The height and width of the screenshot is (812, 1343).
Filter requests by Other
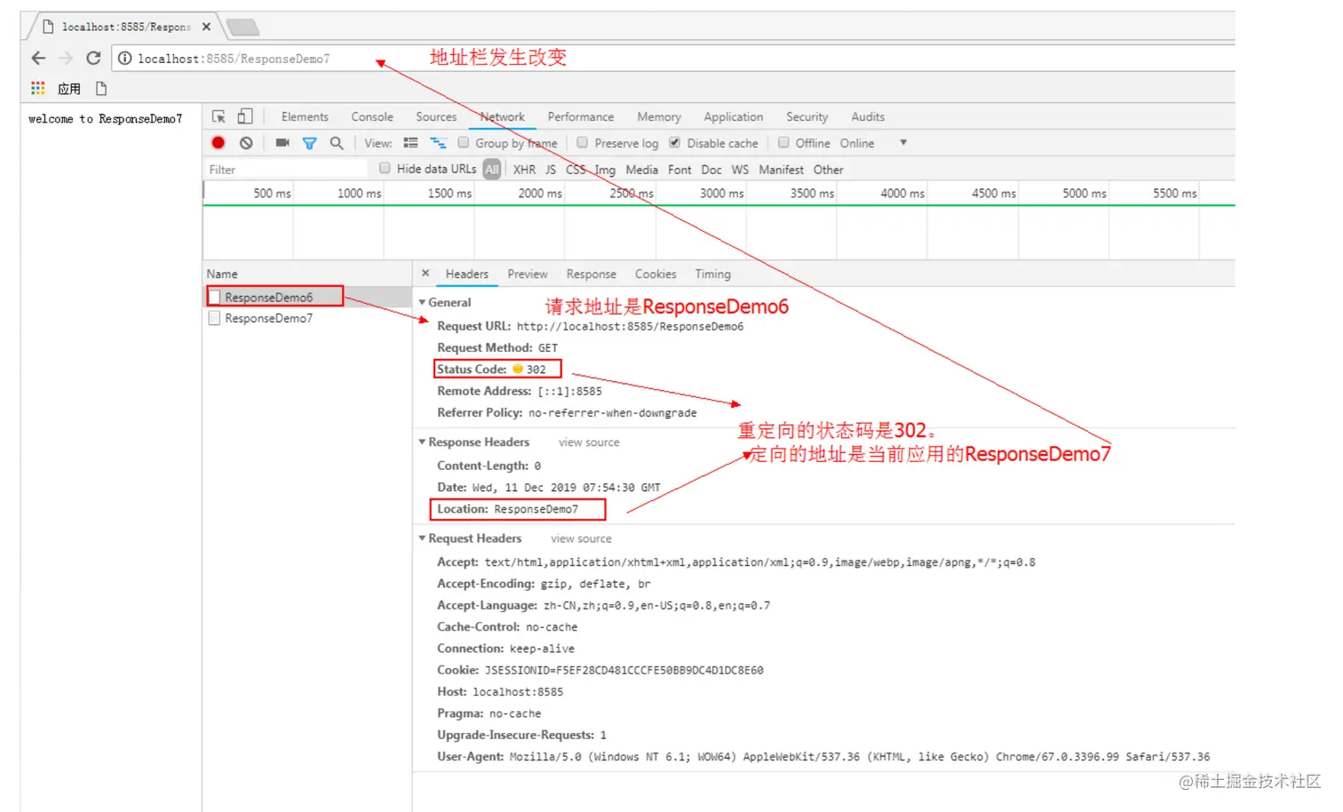pos(828,169)
